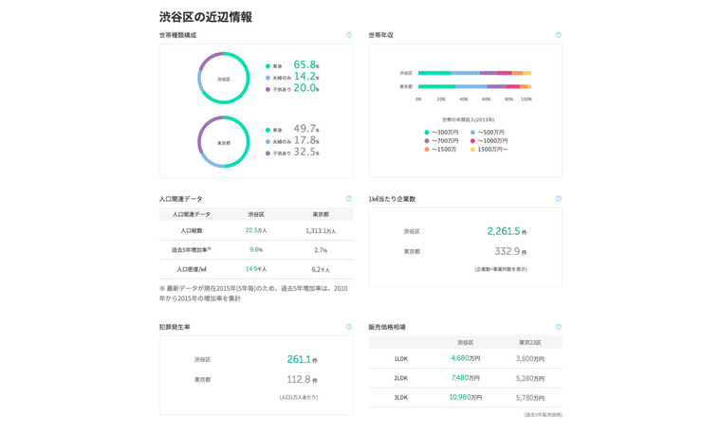Click the 過去5年増加率 row label
Screen dimensions: 721x432
[191, 250]
